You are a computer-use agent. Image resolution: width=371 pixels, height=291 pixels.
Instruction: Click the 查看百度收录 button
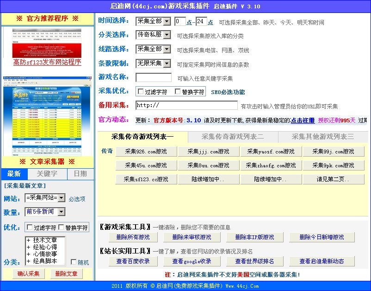pyautogui.click(x=133, y=260)
